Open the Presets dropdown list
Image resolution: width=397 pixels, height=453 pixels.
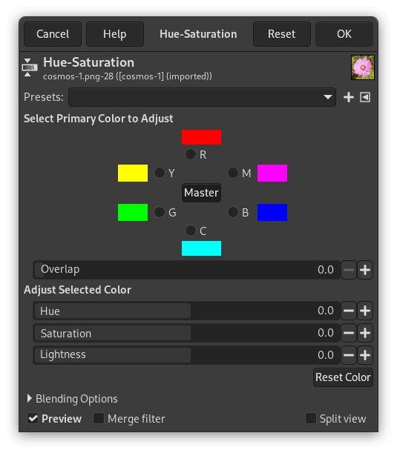click(202, 97)
